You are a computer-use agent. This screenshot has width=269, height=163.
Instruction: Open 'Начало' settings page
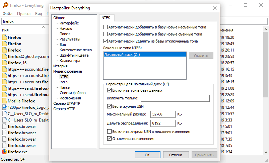coord(66,28)
